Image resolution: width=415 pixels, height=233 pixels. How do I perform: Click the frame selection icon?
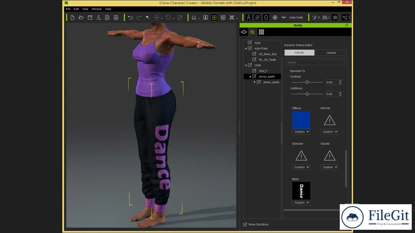[x=232, y=17]
